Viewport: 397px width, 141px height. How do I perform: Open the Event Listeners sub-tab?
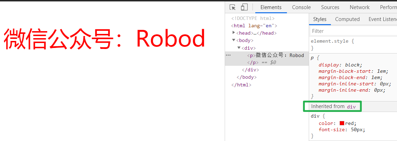pos(382,19)
